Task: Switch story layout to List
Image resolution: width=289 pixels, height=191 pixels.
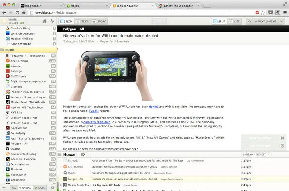Action: (x=234, y=21)
